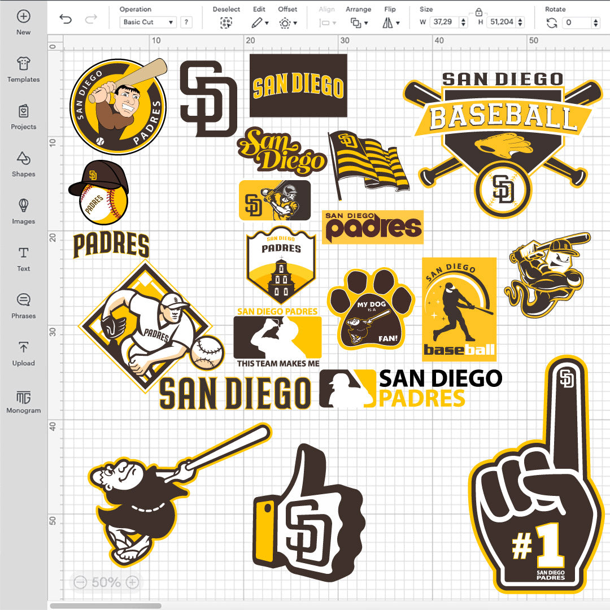
Task: Click the Upload icon
Action: click(x=23, y=347)
